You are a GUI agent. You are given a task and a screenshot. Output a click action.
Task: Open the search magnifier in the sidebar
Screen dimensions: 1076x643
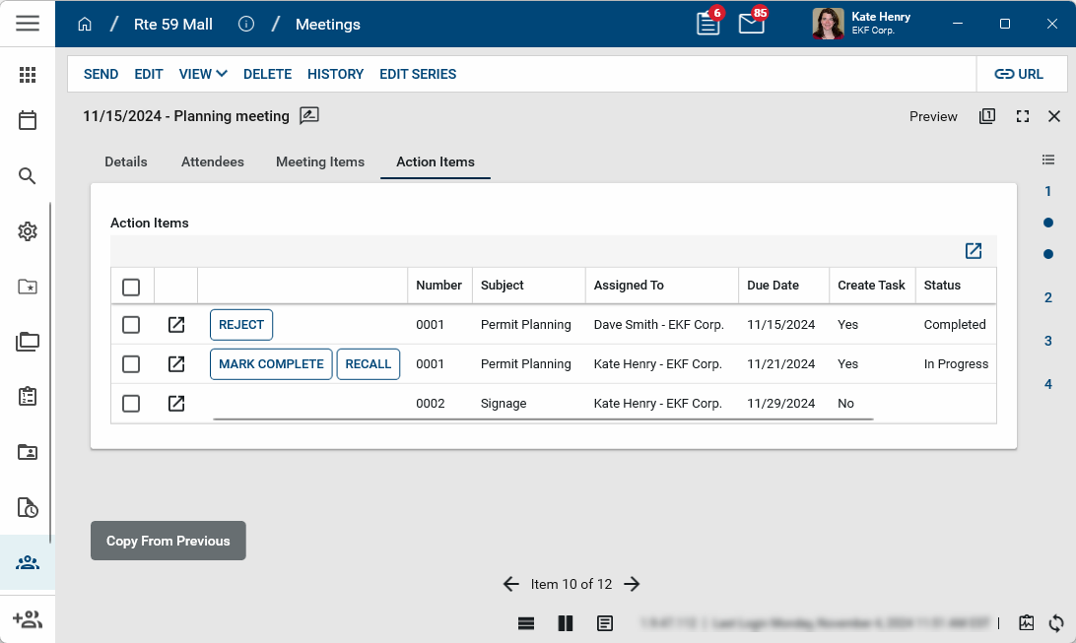pyautogui.click(x=28, y=176)
